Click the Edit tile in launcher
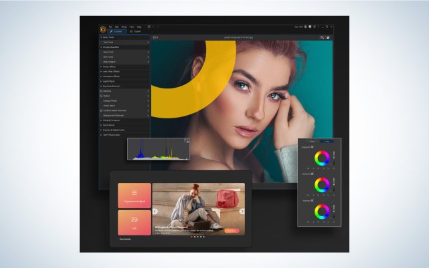The height and width of the screenshot is (268, 429). pos(134,222)
